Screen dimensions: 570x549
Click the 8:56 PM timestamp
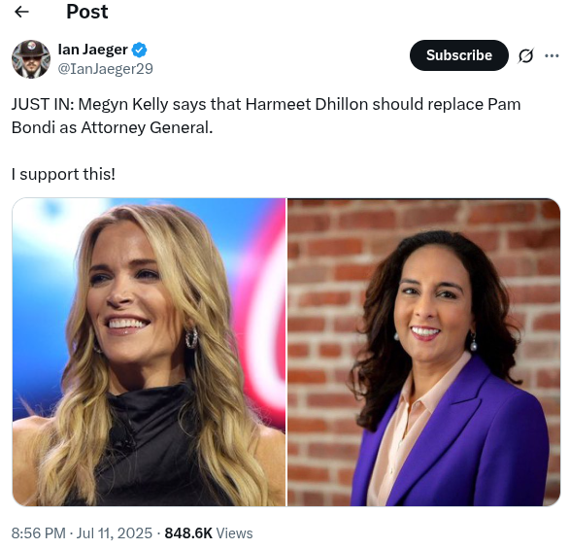(x=39, y=533)
